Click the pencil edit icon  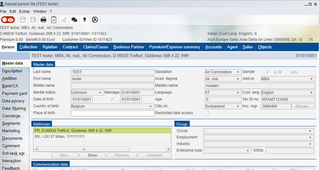pos(64,20)
